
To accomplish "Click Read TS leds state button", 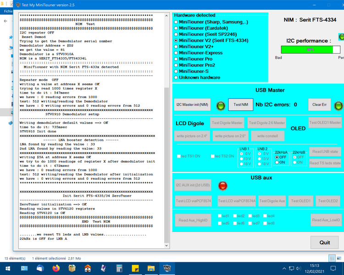I will pos(325,163).
